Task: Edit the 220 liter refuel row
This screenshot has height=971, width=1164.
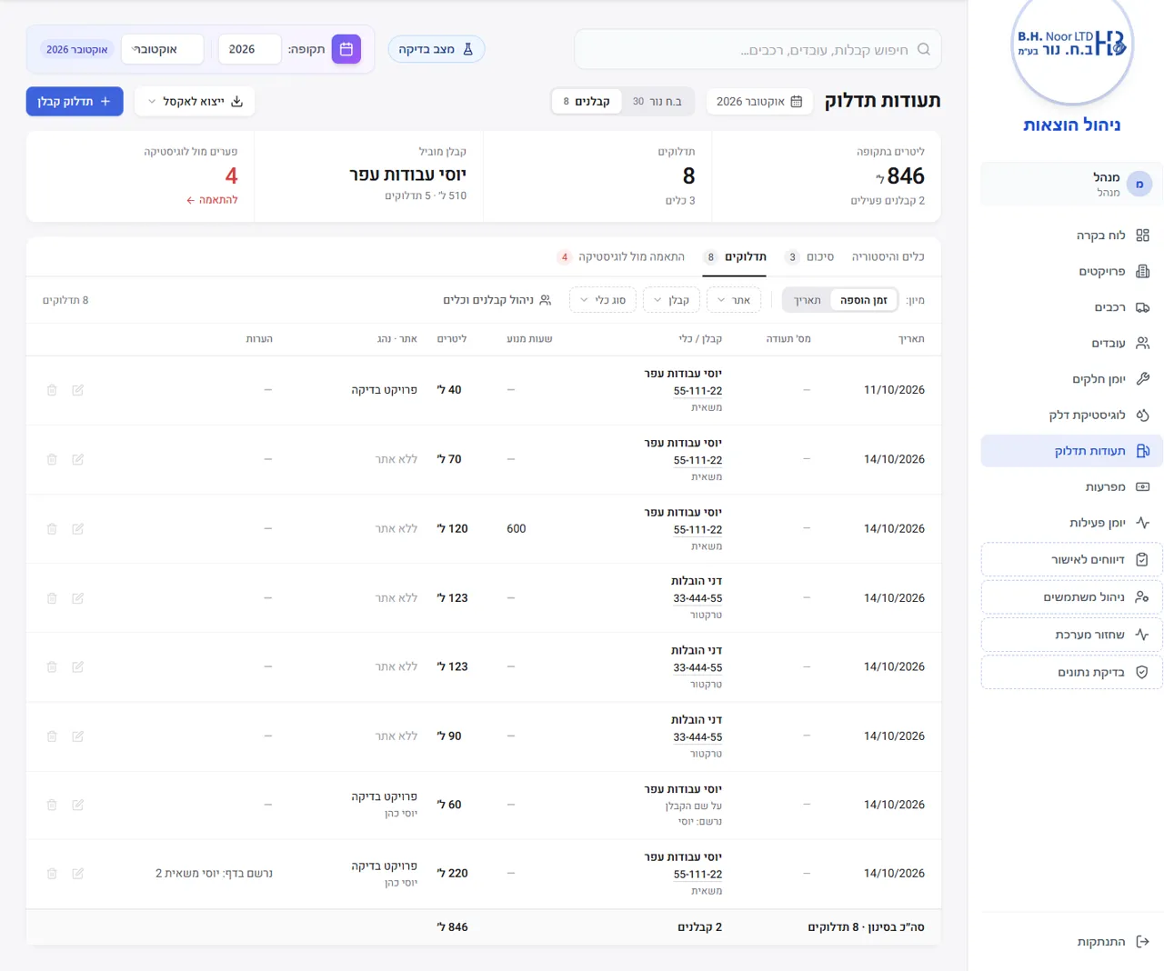Action: click(78, 874)
